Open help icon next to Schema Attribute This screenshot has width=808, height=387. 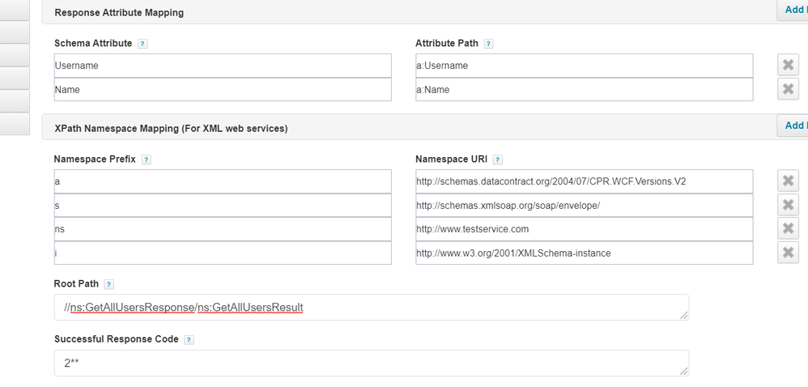coord(142,44)
